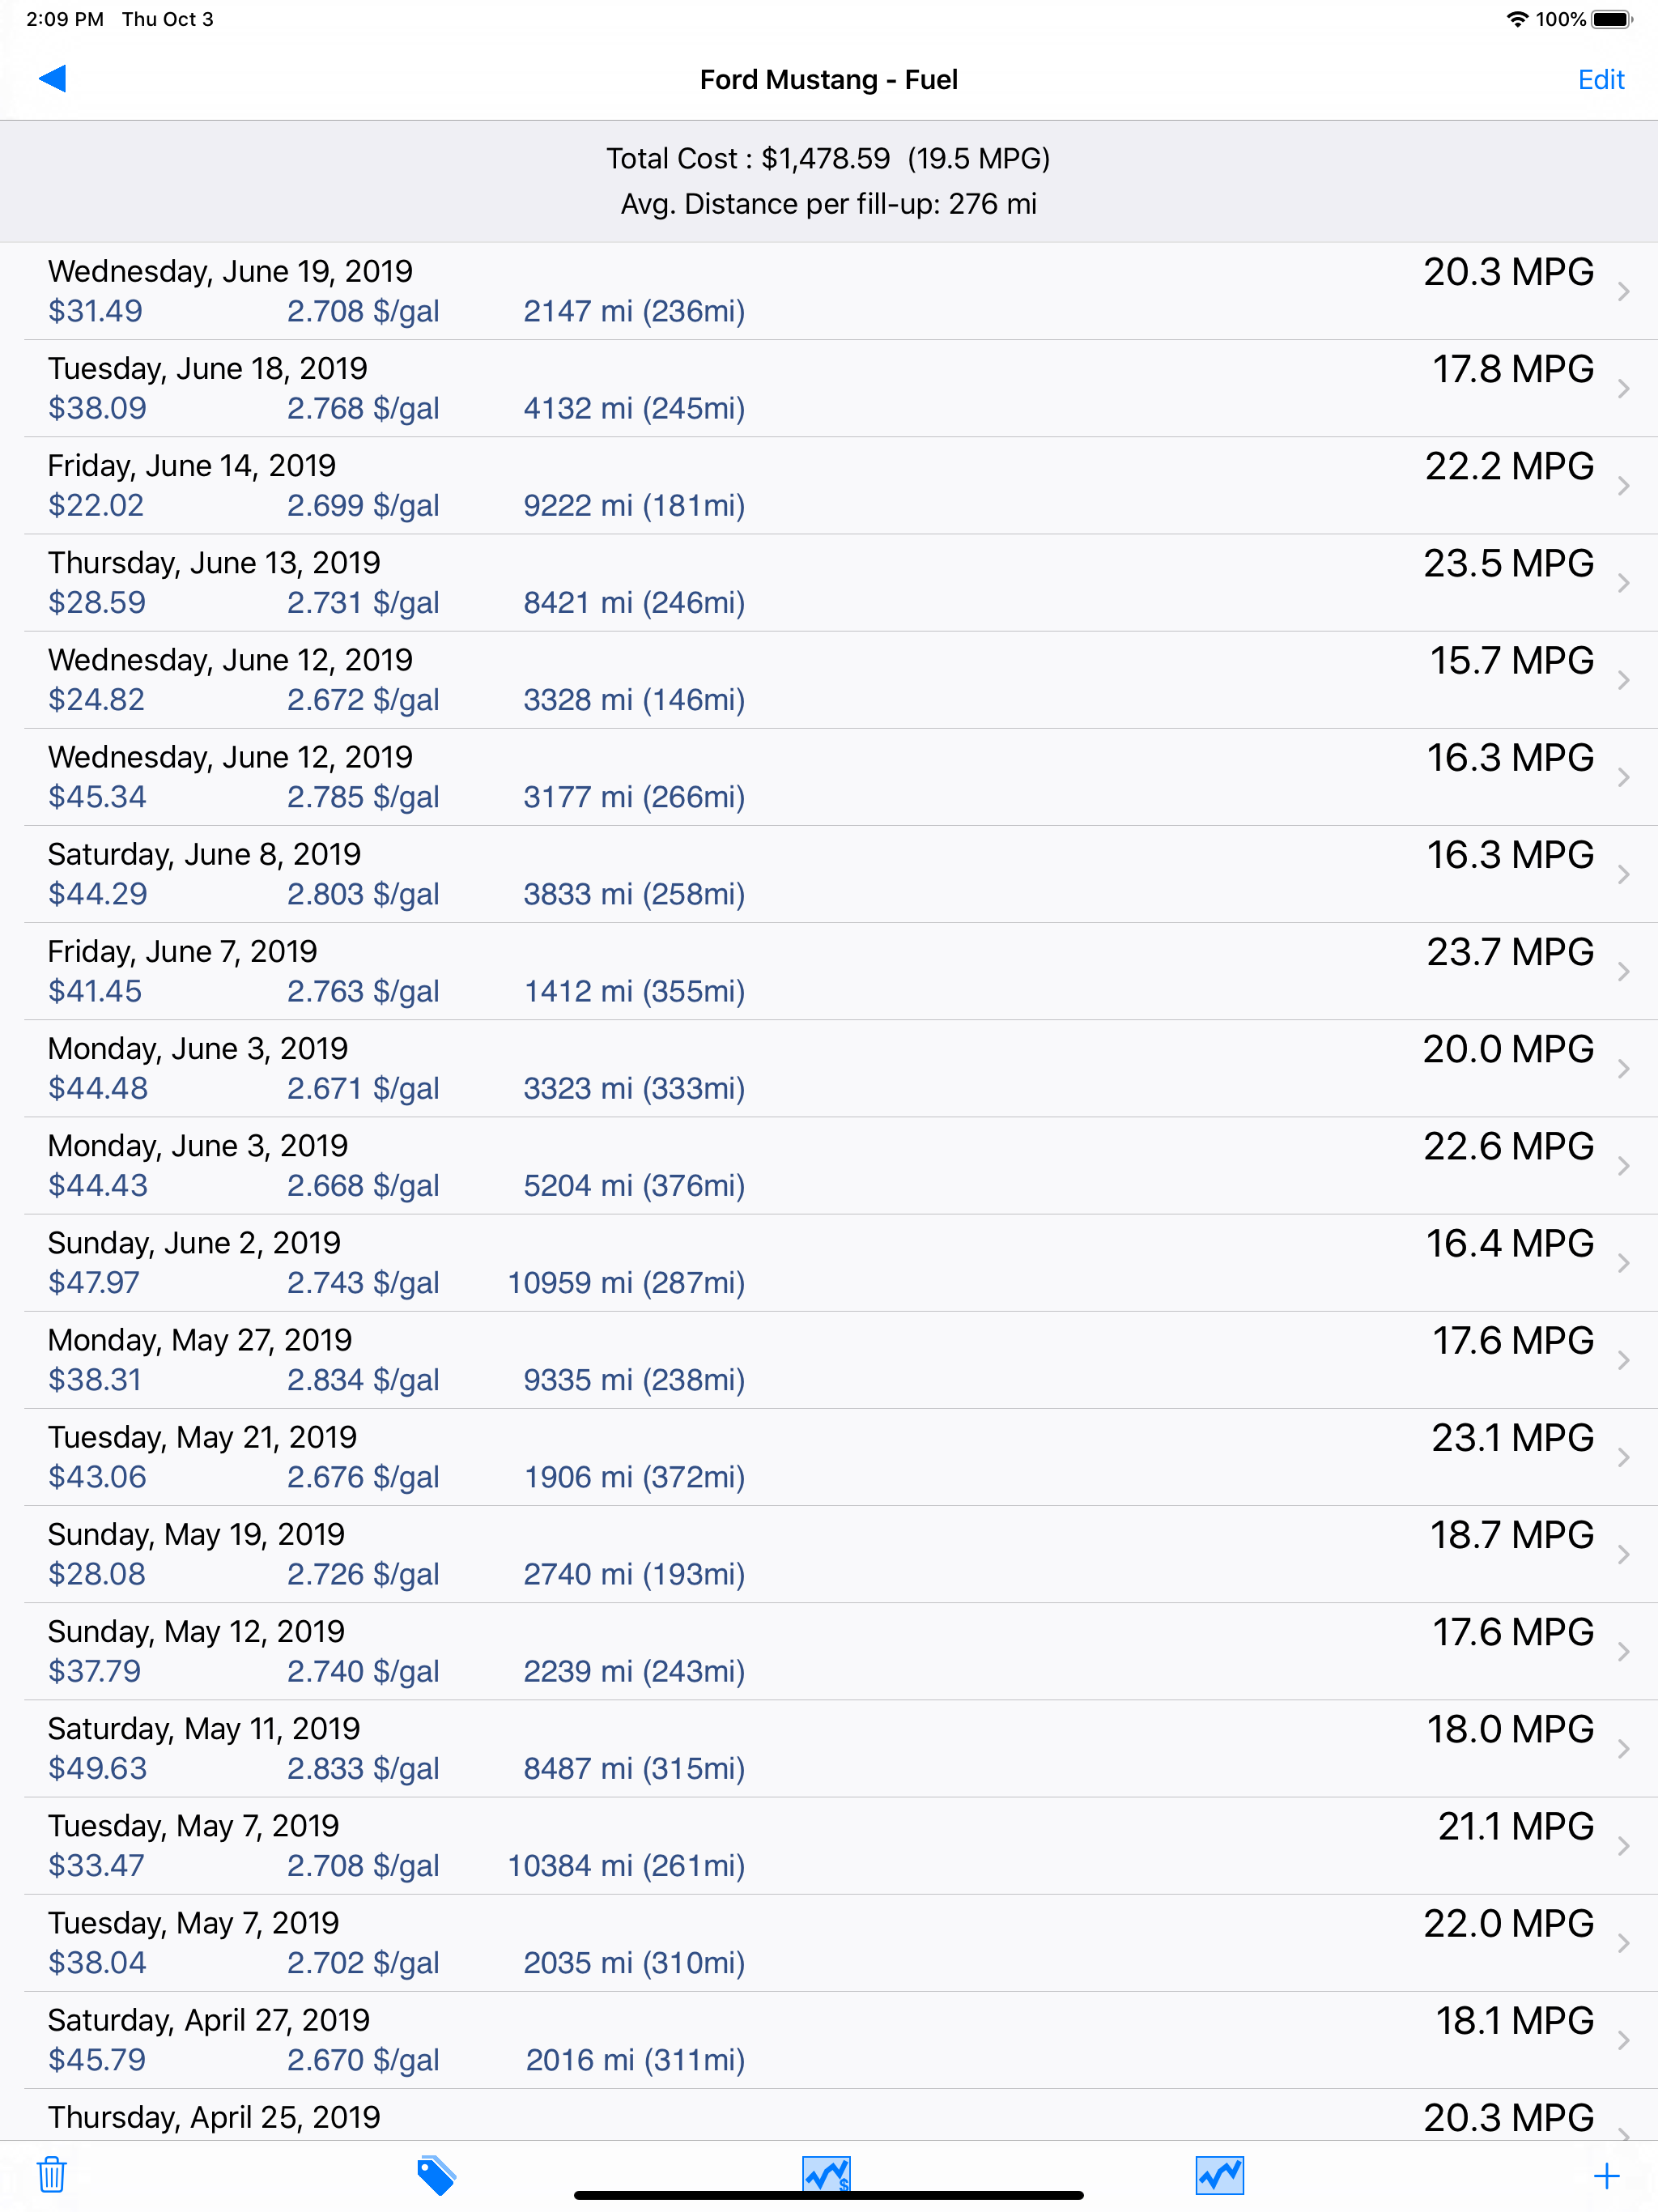Select the Friday, June 7, 2019 fill-up
Viewport: 1658px width, 2212px height.
[829, 971]
